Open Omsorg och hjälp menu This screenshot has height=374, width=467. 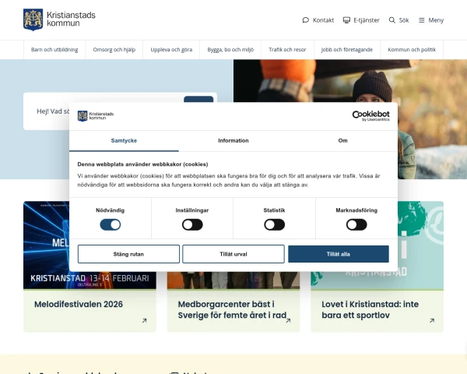(x=114, y=50)
